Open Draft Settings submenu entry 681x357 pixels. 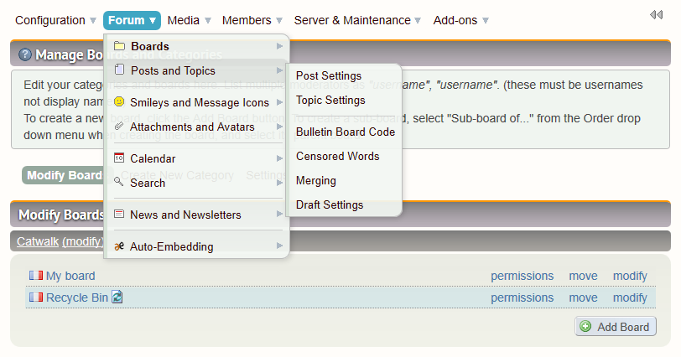[330, 204]
